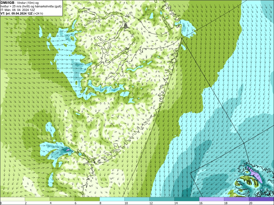The image size is (274, 205).
Task: Click the 10-12 m/s light teal legend swatch
Action: pyautogui.click(x=137, y=199)
